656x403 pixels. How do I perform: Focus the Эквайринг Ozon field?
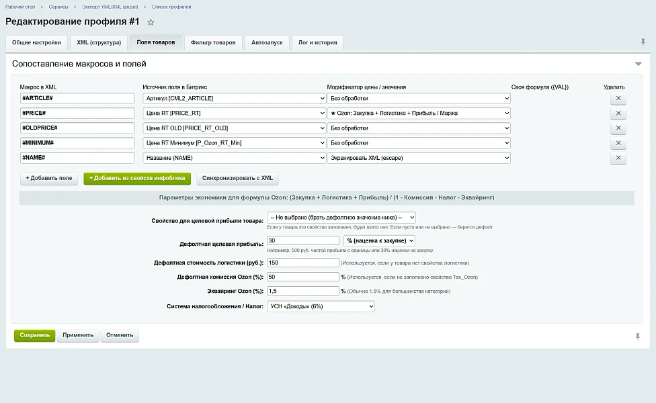(x=303, y=291)
